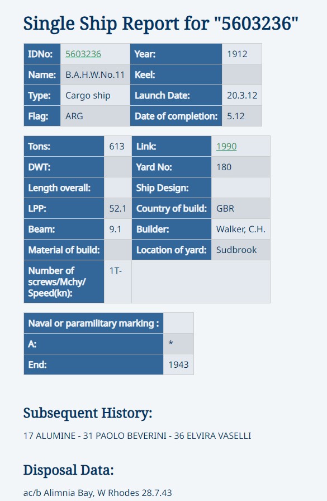Click the Year value 1912
Viewport: 327px width, 501px height.
[237, 54]
